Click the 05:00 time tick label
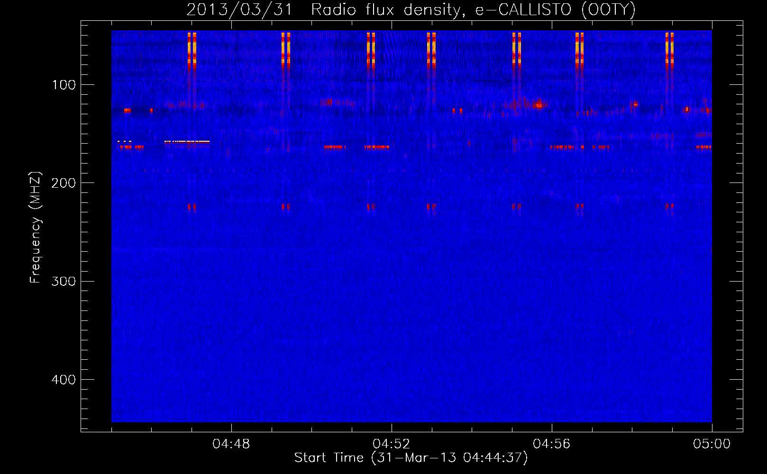Screen dimensions: 767x474 712,444
